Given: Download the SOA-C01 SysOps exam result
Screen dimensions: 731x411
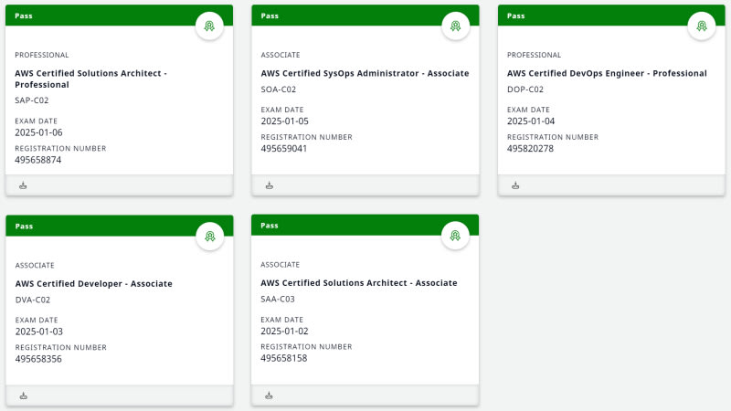Looking at the screenshot, I should click(270, 185).
